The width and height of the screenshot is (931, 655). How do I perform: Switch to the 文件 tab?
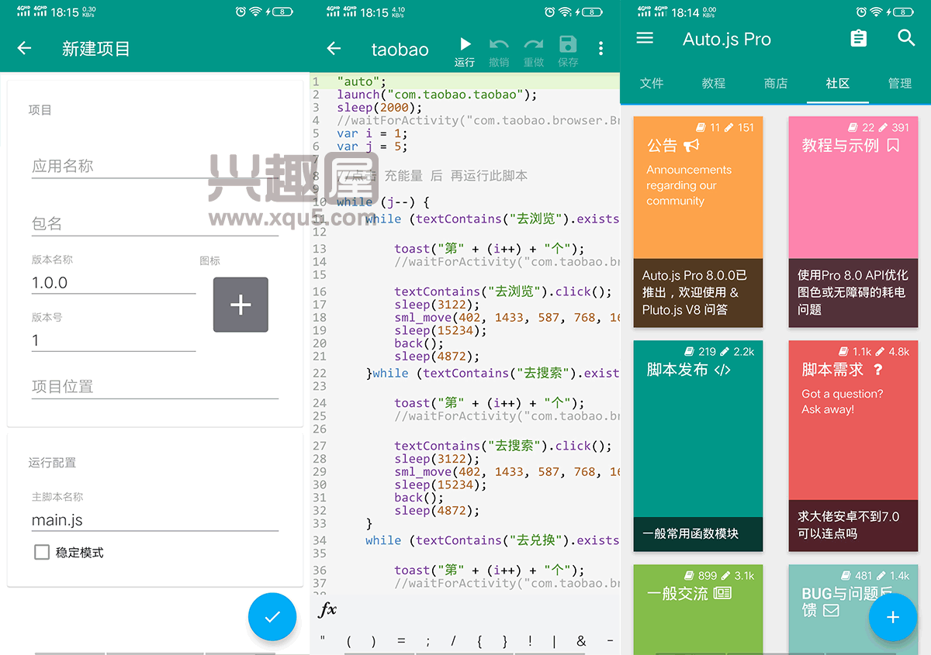(652, 83)
